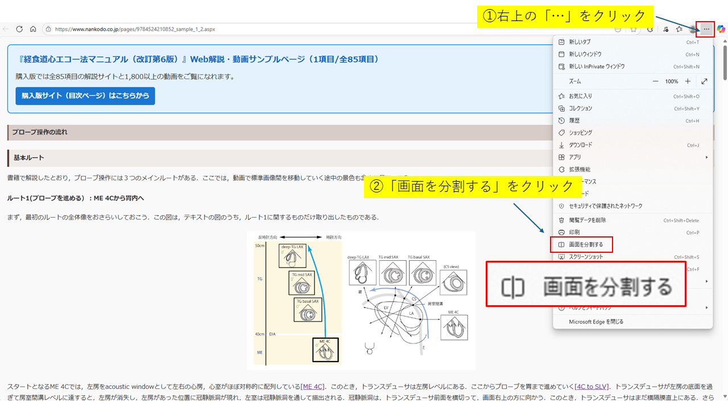The width and height of the screenshot is (728, 410).
Task: Click the Back navigation arrow
Action: [x=5, y=29]
